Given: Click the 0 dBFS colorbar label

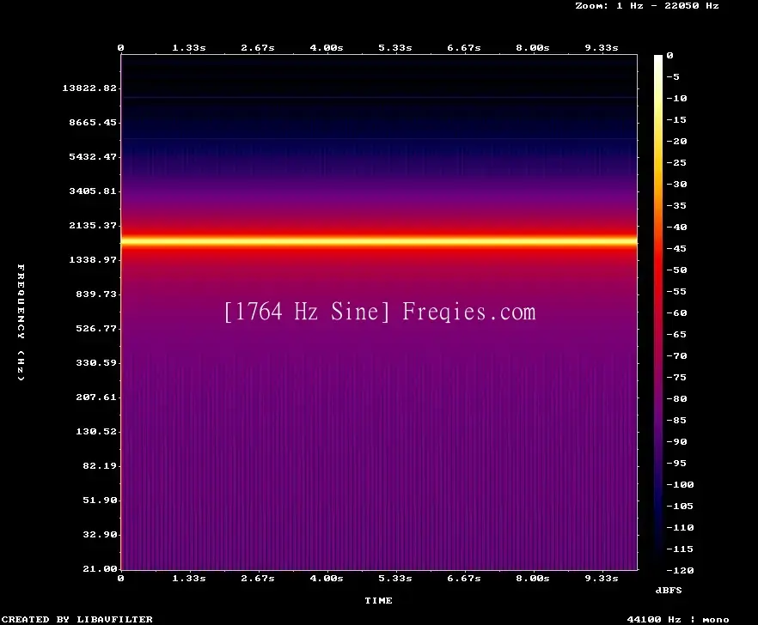Looking at the screenshot, I should point(669,56).
